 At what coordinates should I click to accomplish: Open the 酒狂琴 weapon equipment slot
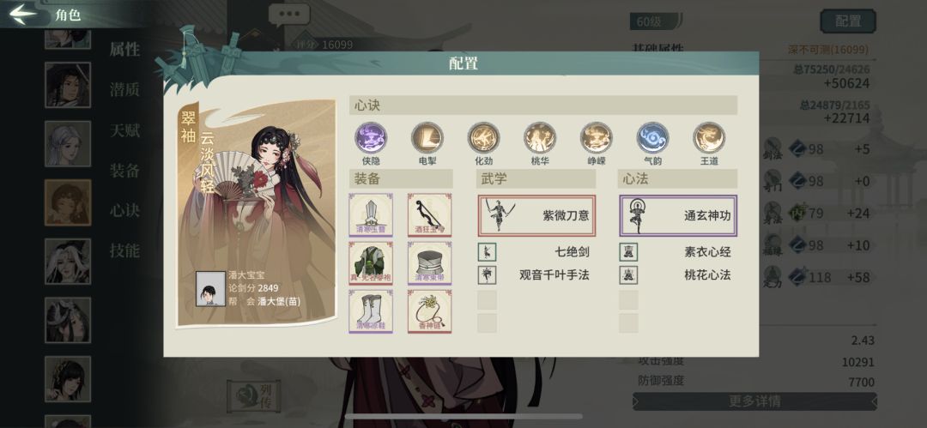[x=430, y=214]
